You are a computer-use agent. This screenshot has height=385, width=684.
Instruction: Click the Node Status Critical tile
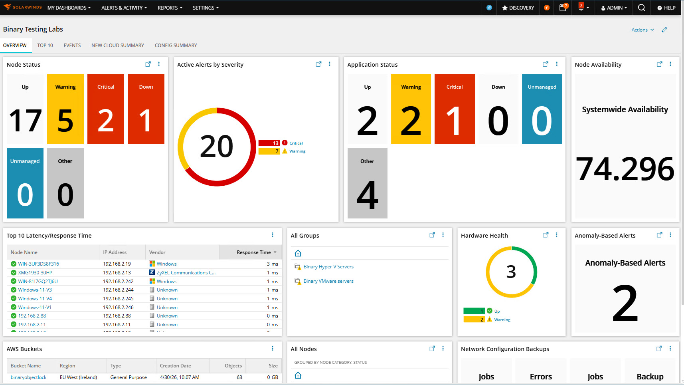(106, 109)
